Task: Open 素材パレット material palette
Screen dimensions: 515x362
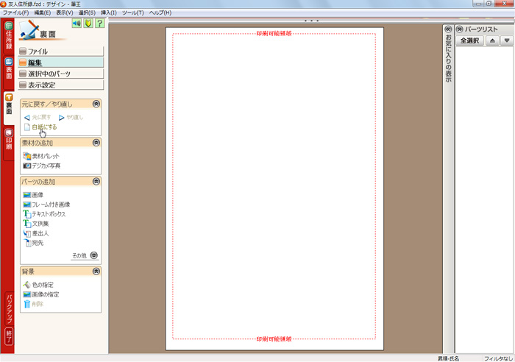Action: [x=46, y=156]
